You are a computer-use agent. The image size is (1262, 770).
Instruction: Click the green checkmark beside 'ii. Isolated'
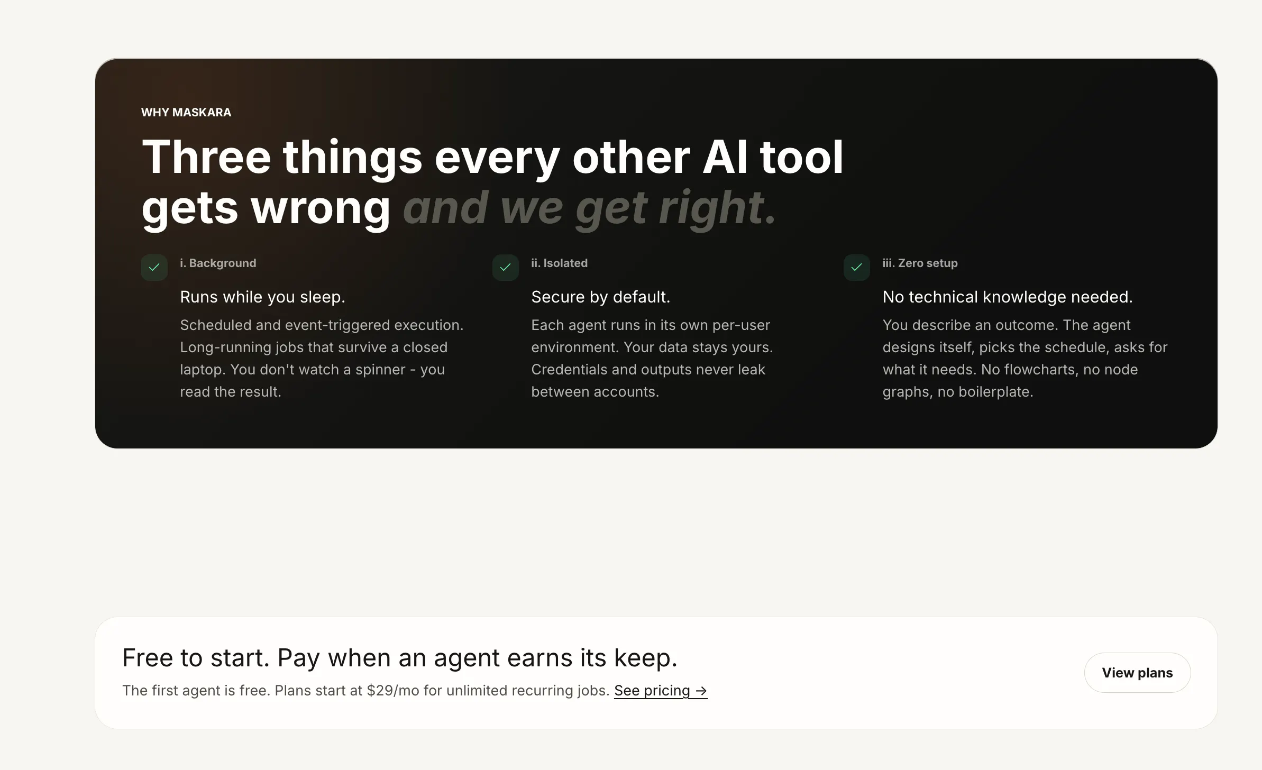pyautogui.click(x=505, y=267)
